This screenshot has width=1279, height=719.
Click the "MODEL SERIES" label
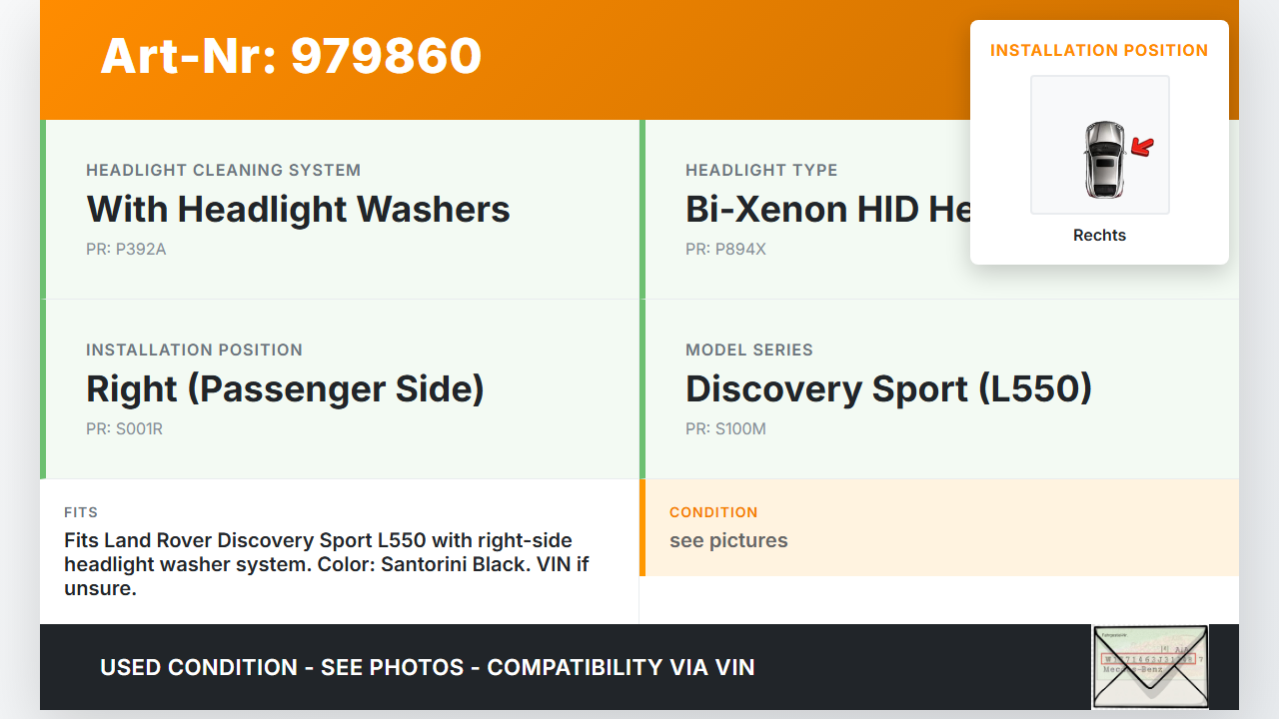click(x=748, y=350)
